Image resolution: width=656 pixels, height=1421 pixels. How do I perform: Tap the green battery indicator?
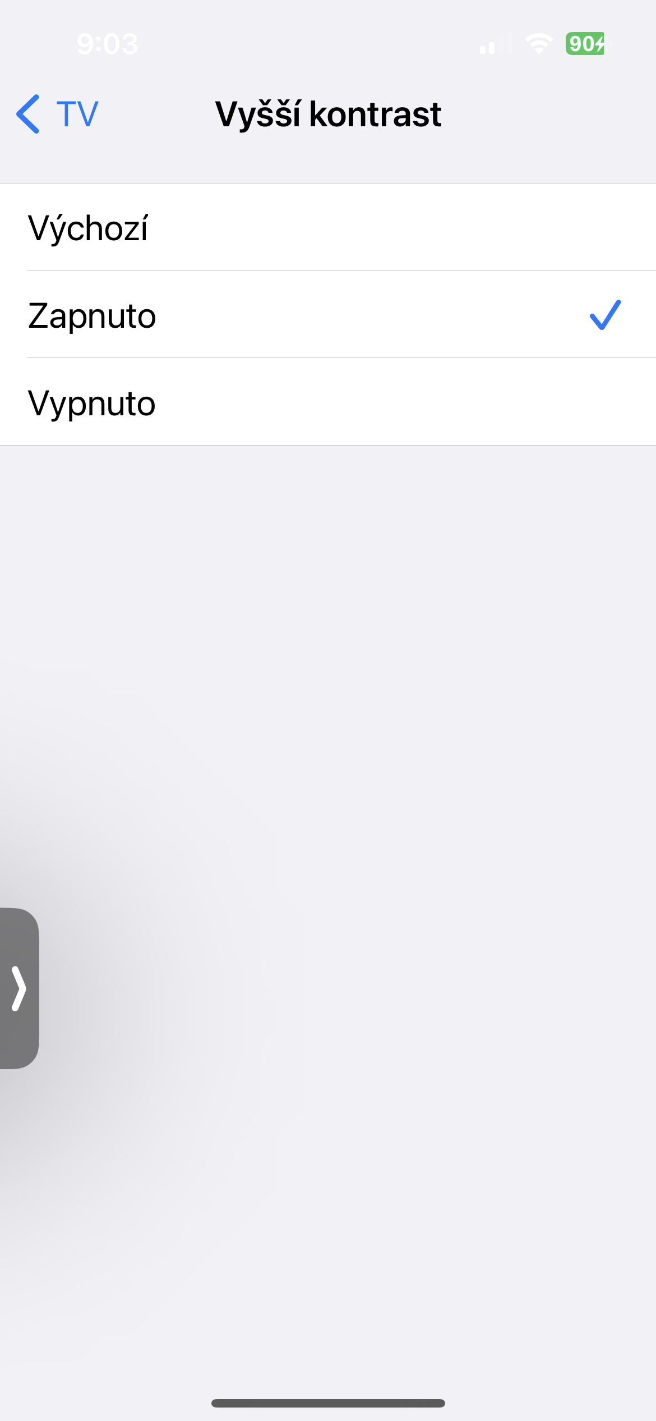coord(585,43)
